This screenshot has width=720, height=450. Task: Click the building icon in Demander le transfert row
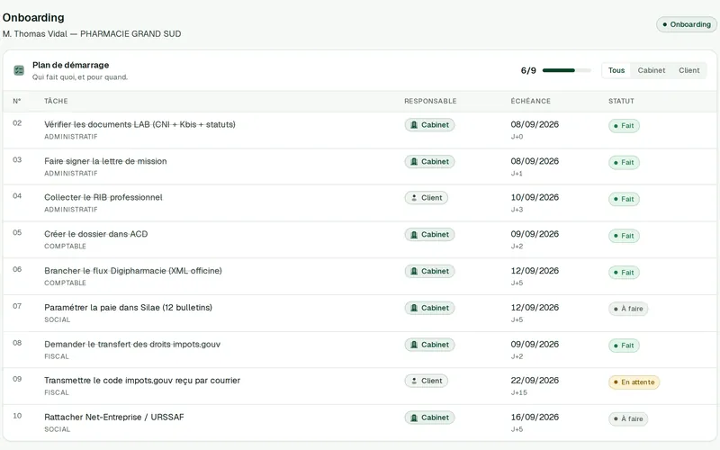(x=414, y=345)
